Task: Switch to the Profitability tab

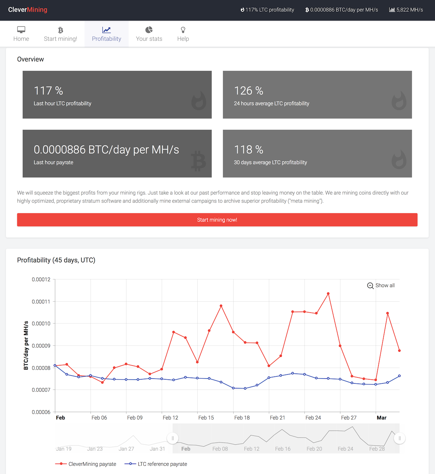Action: pos(106,34)
